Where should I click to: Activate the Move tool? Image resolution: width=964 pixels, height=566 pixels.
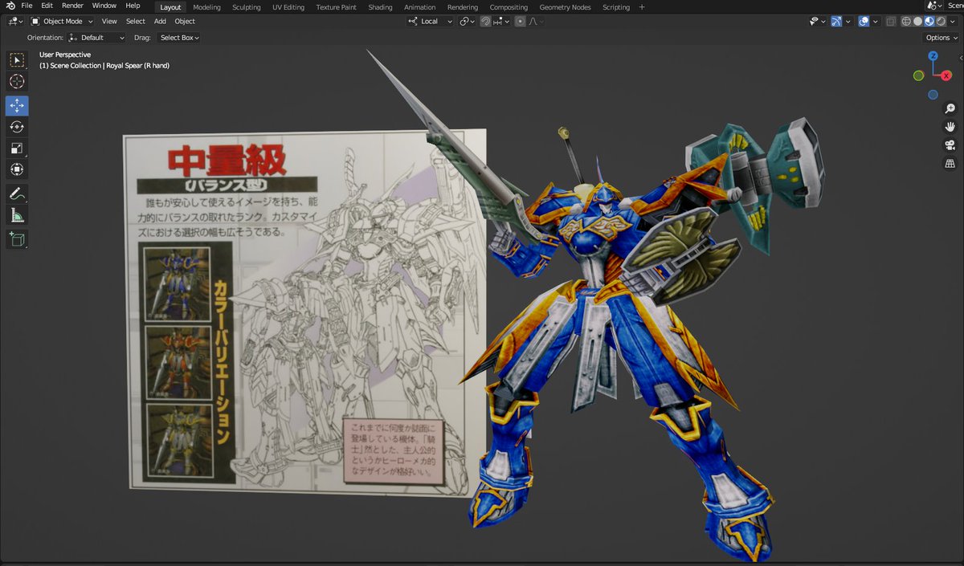tap(17, 106)
